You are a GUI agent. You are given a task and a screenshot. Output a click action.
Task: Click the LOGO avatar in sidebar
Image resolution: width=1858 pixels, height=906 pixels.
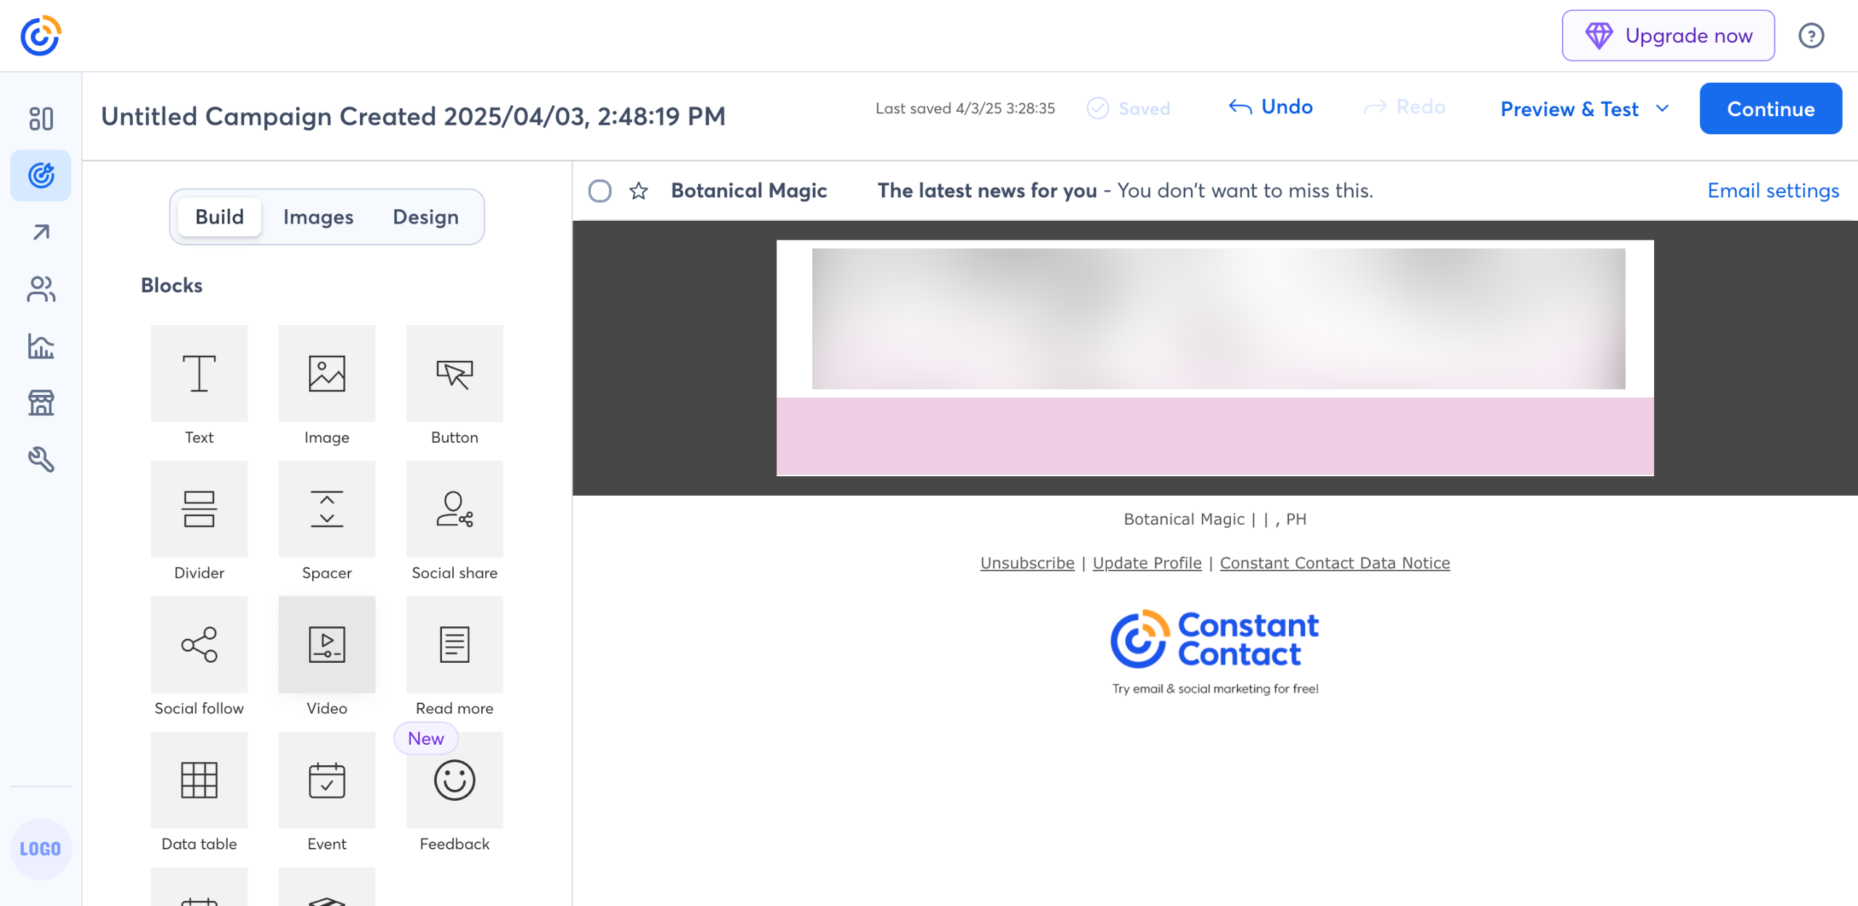point(41,849)
